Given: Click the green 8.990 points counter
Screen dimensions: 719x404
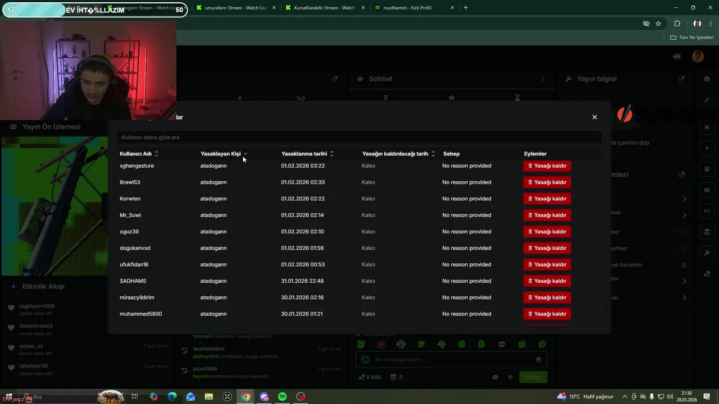Looking at the screenshot, I should click(x=370, y=377).
